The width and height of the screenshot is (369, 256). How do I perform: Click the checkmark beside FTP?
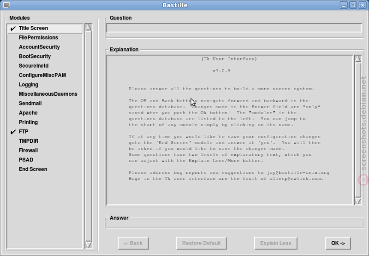click(13, 132)
